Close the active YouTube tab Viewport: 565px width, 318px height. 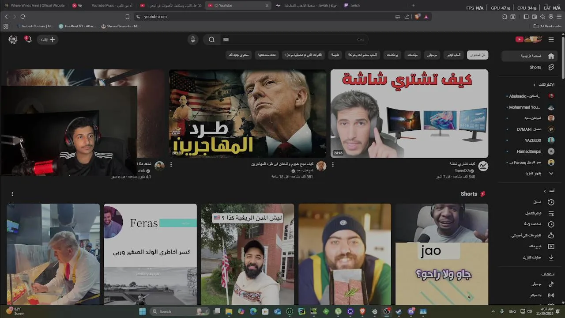[267, 5]
